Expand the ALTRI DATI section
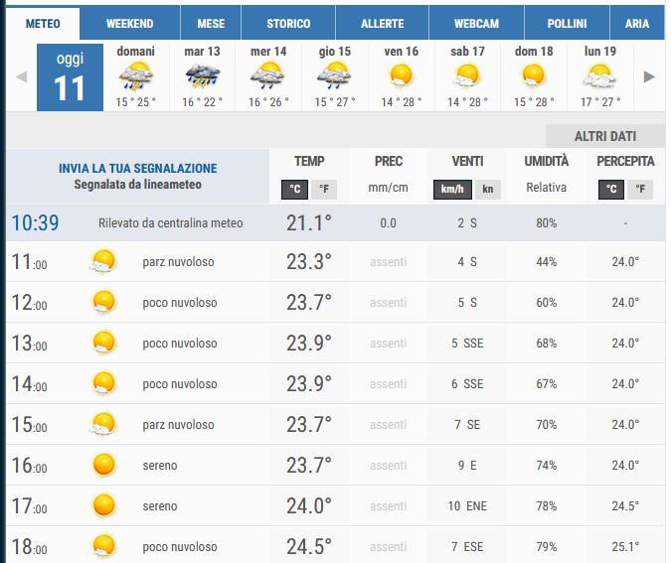The height and width of the screenshot is (563, 671). tap(604, 136)
